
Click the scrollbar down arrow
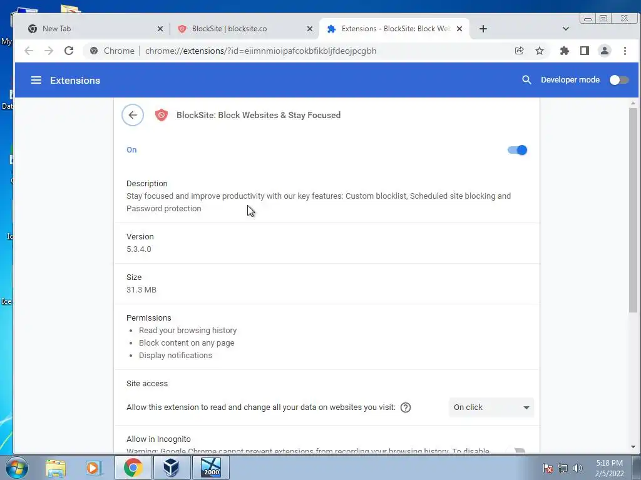click(633, 447)
